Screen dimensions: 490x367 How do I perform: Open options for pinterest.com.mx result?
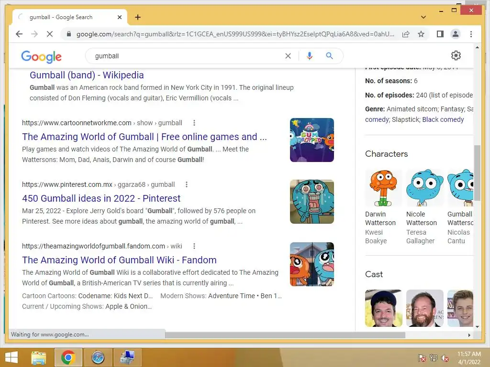(x=187, y=185)
